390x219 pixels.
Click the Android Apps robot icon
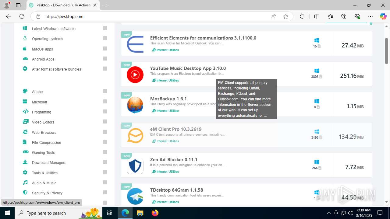tap(25, 59)
